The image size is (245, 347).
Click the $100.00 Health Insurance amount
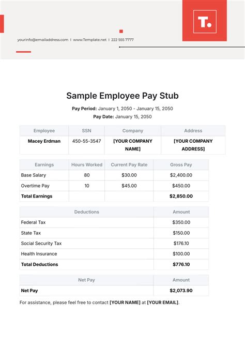click(x=181, y=254)
